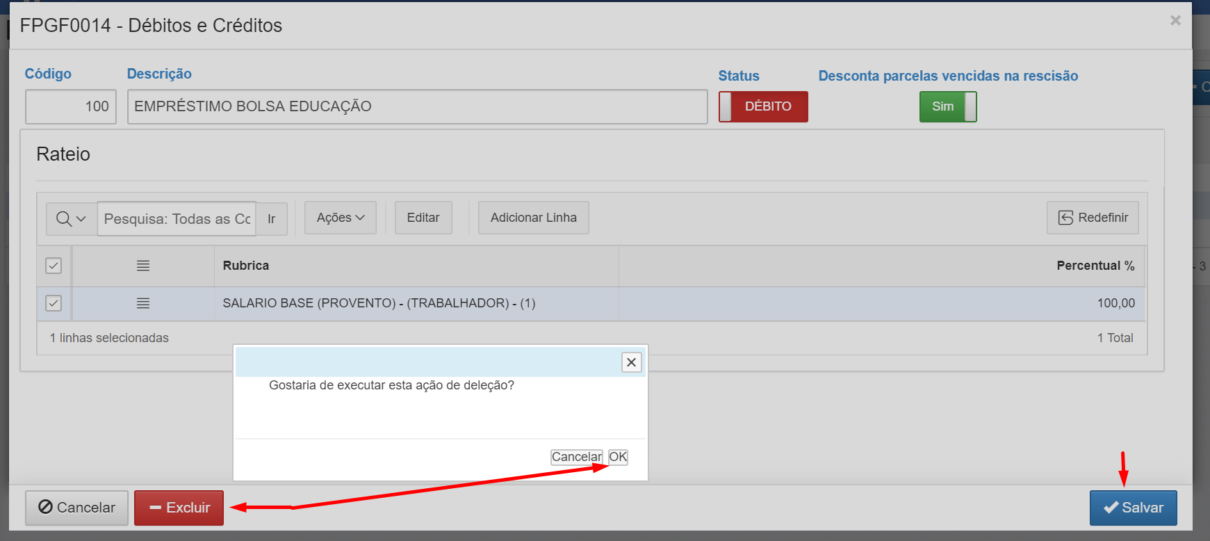Toggle the Sim desconta parcelas switch
1210x541 pixels.
tap(948, 106)
